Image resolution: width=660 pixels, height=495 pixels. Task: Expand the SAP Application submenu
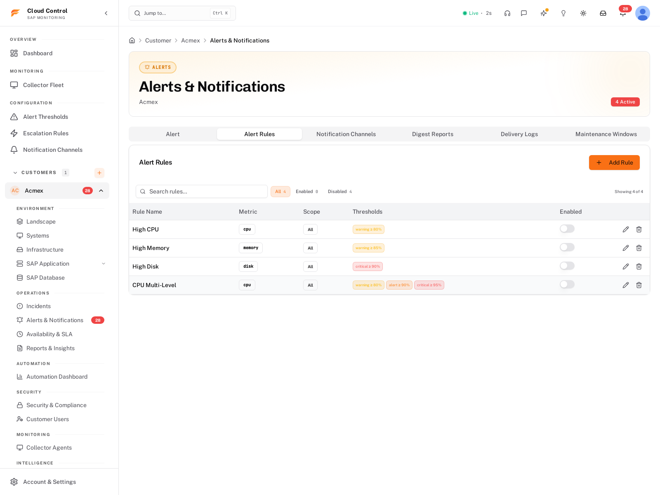pyautogui.click(x=104, y=264)
